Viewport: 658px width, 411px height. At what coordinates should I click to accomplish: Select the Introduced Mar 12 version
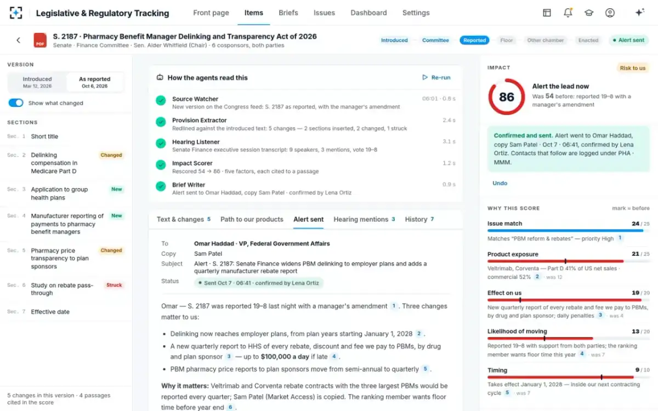[x=37, y=82]
